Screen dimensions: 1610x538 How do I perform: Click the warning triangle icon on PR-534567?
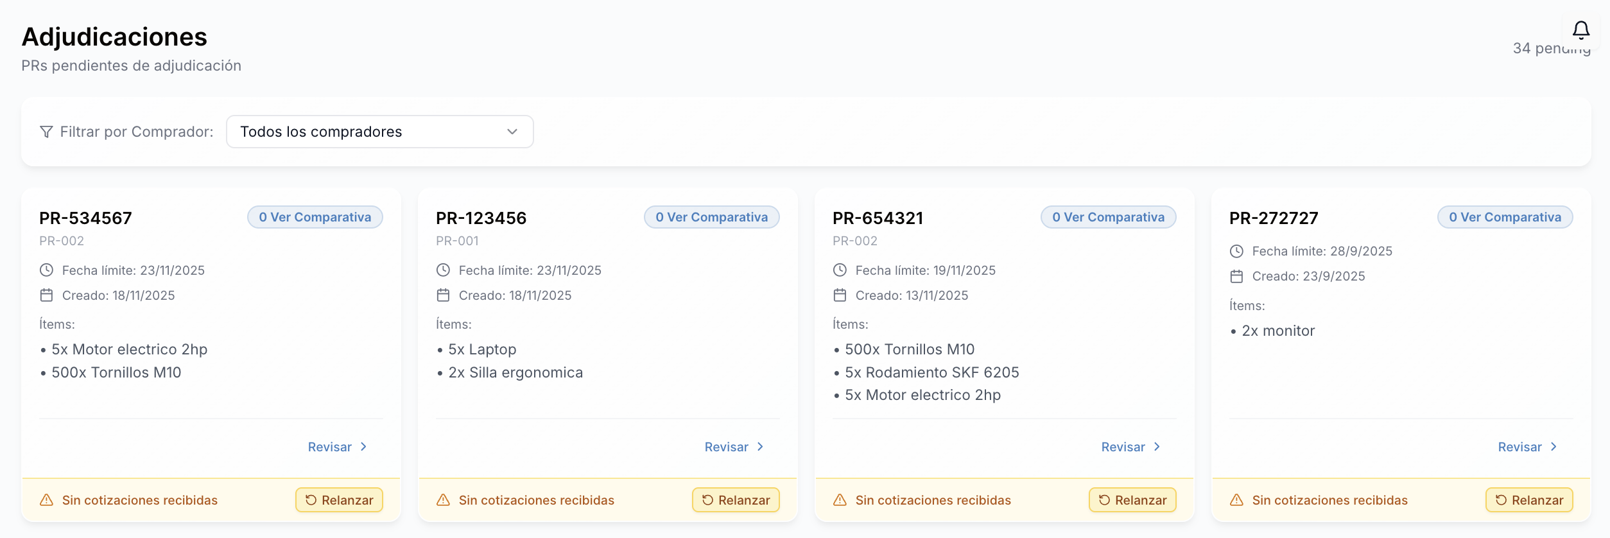47,500
